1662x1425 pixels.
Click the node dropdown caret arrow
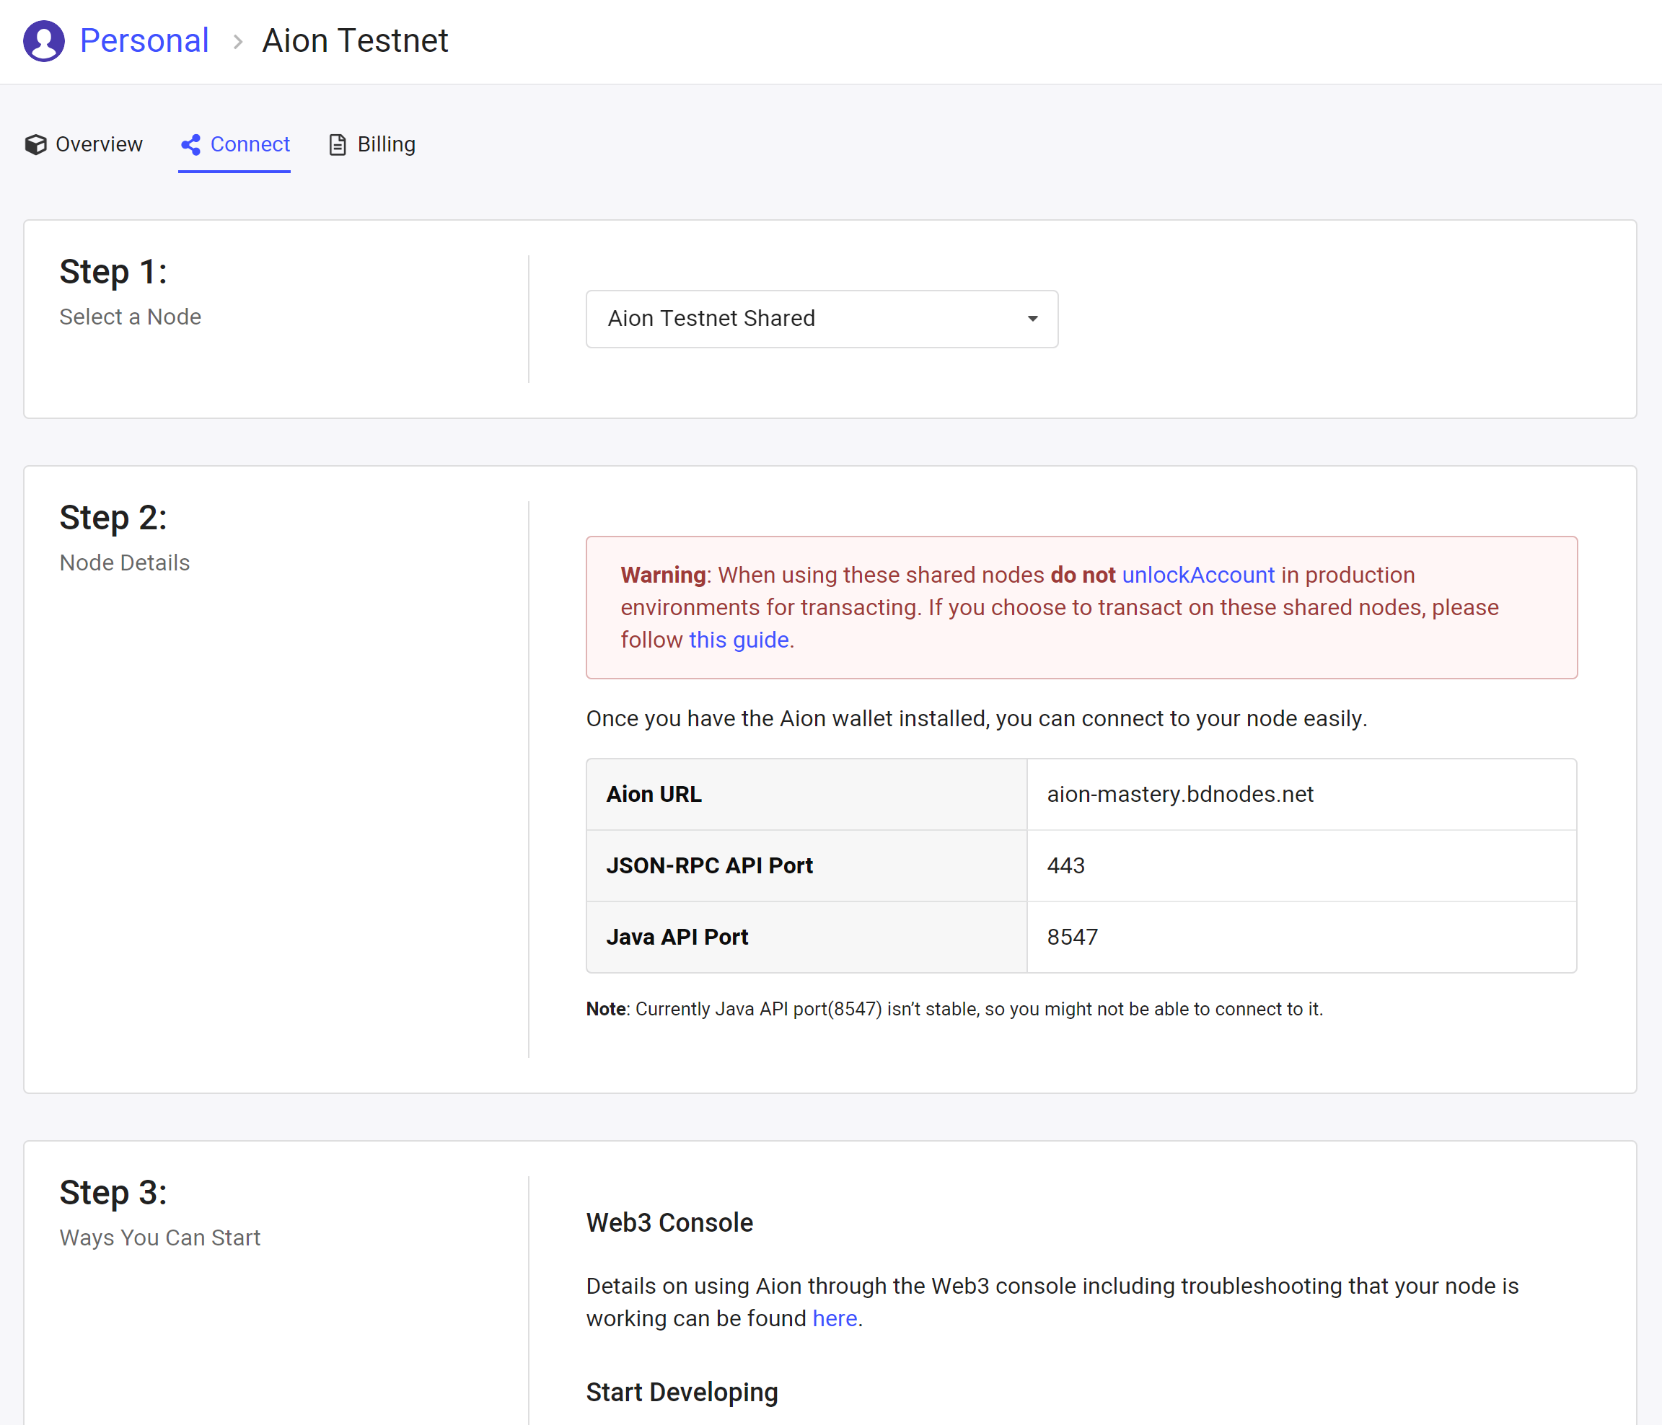1032,319
